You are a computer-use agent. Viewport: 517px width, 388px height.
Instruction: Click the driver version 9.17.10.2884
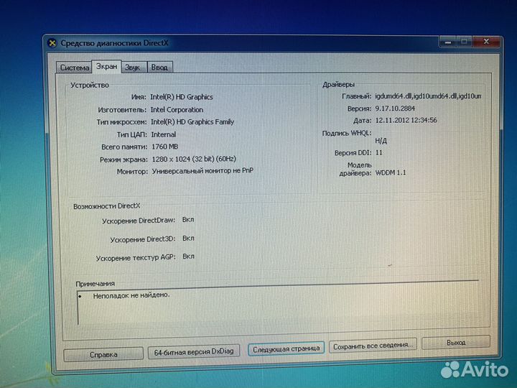tap(397, 108)
